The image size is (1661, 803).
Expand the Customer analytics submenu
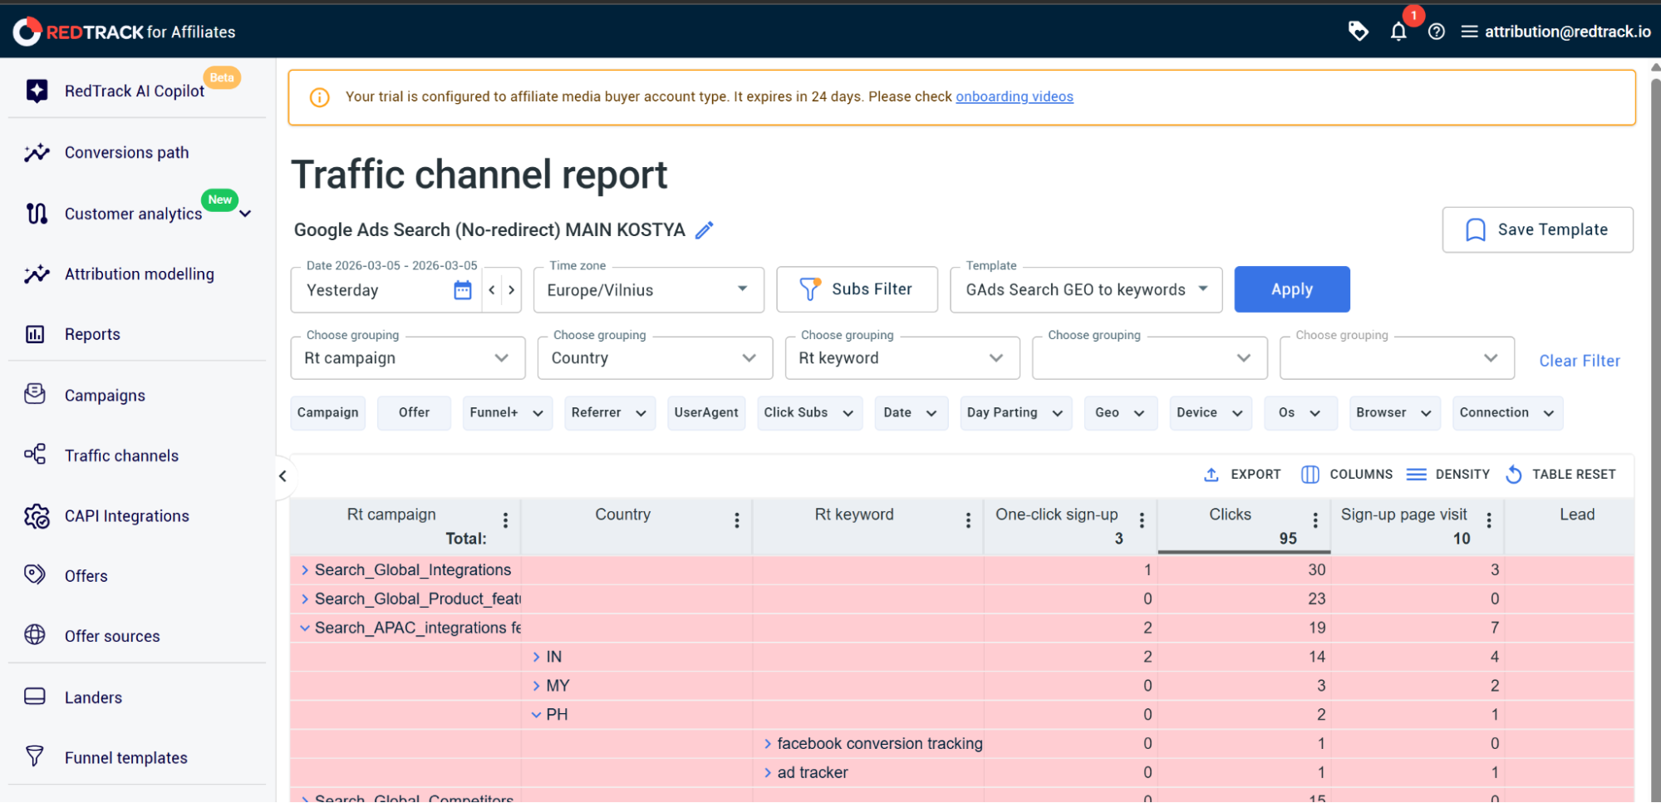(x=246, y=214)
